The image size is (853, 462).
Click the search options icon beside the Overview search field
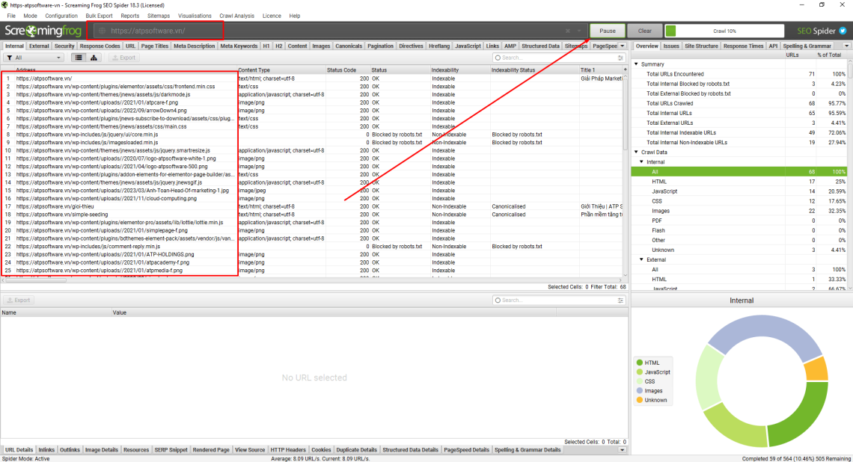coord(621,58)
